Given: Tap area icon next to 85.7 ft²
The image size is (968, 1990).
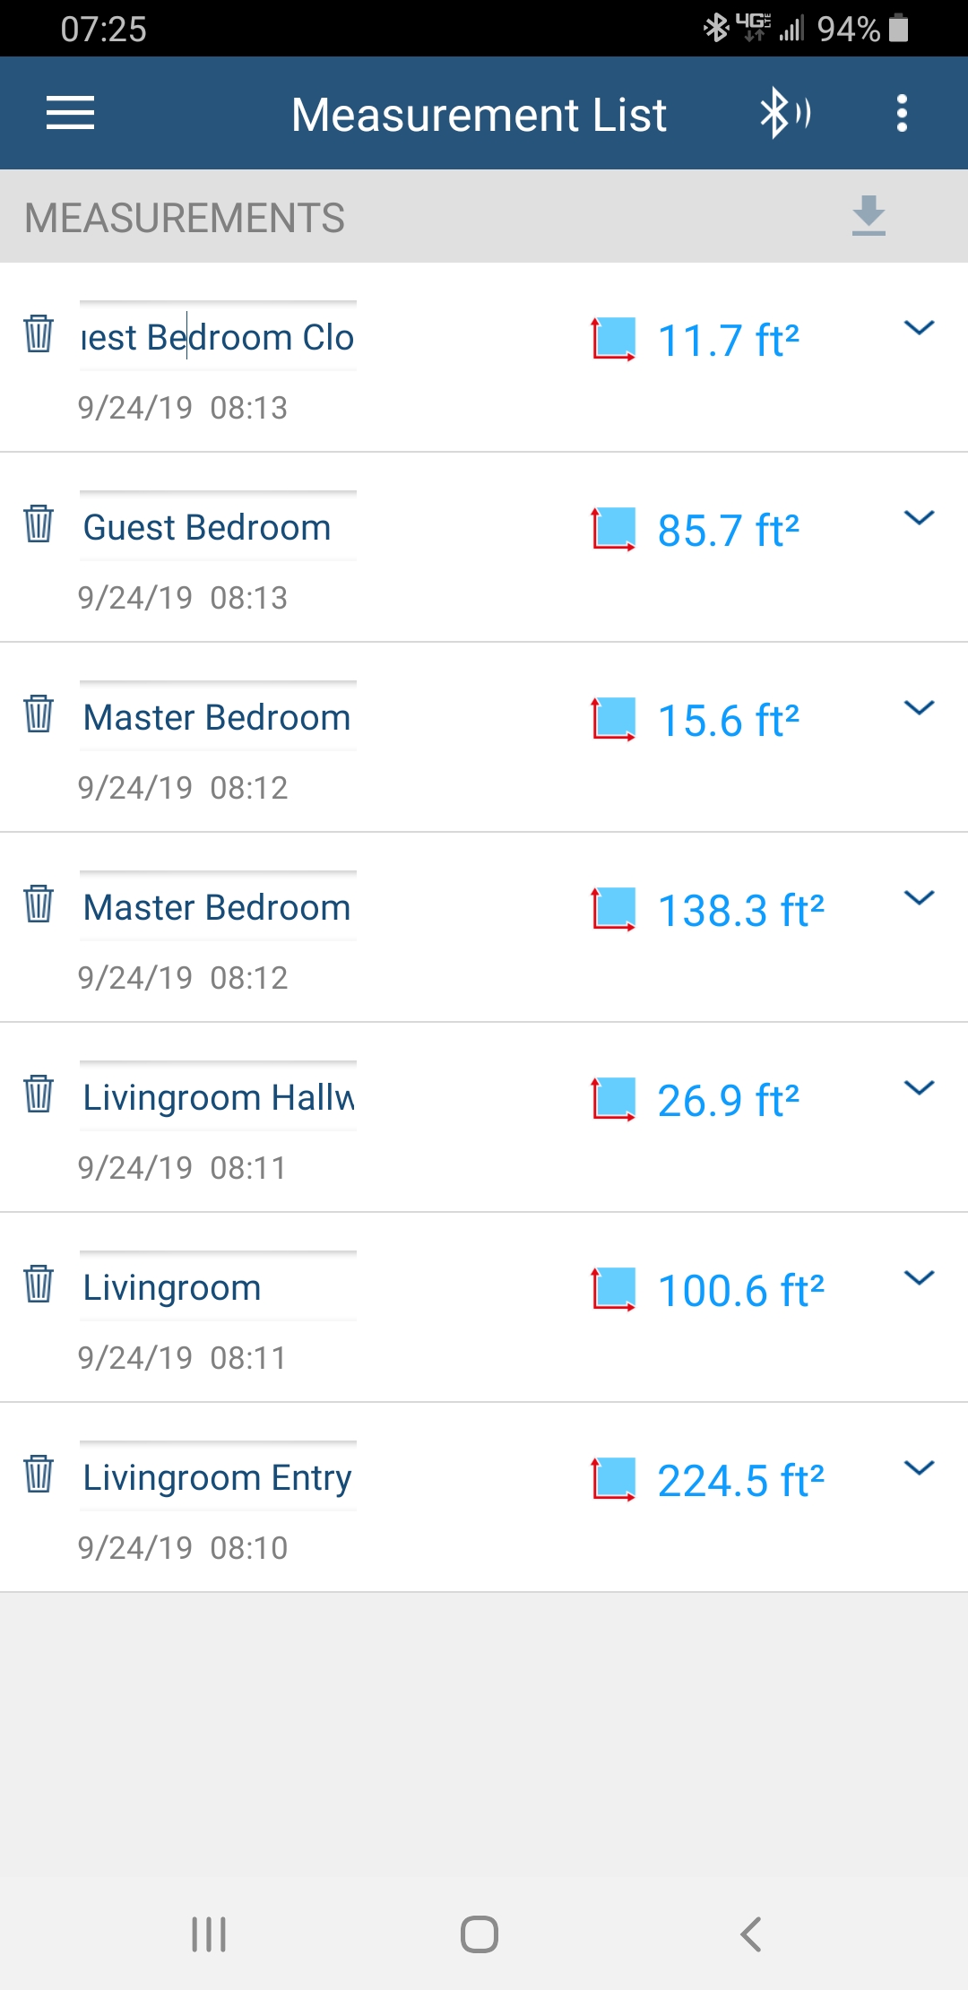Looking at the screenshot, I should point(613,529).
